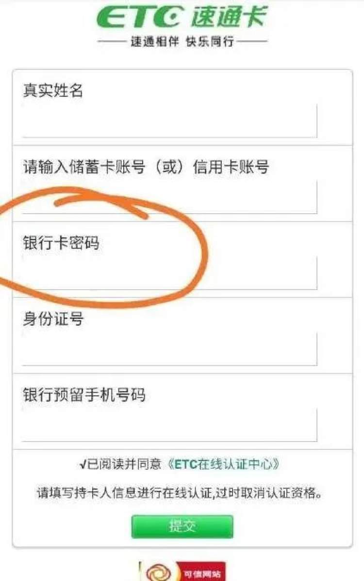Click the 银行卡密码 field label

tap(61, 243)
